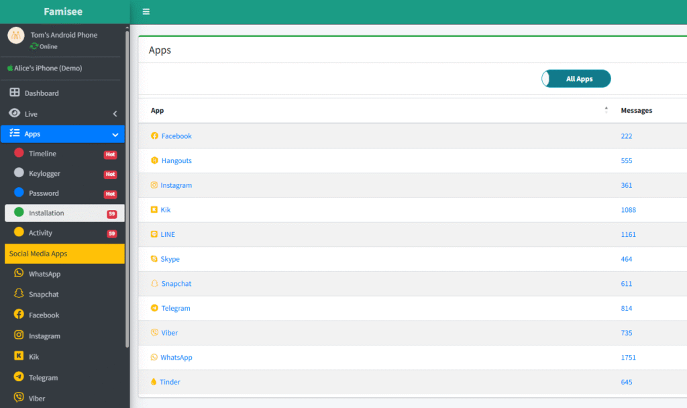Click the Apps list icon in sidebar
The height and width of the screenshot is (408, 687).
15,133
